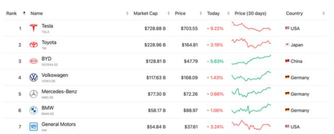Click the Volkswagen logo icon

coord(33,77)
